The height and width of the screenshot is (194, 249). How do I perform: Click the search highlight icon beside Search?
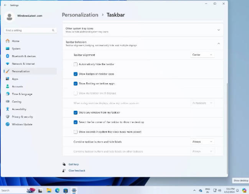click(31, 190)
